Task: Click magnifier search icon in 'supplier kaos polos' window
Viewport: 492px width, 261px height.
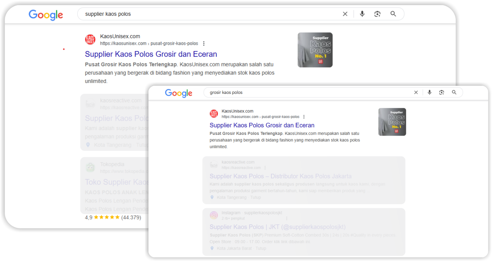Action: tap(393, 14)
